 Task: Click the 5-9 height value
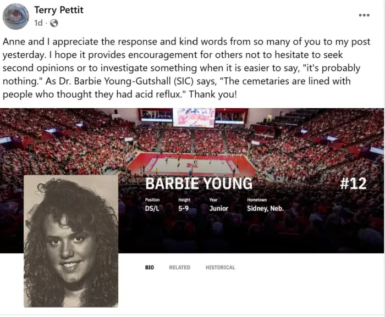click(183, 209)
